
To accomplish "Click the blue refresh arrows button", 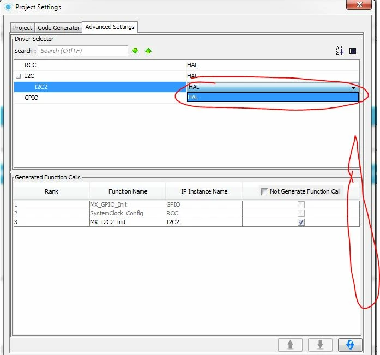I will click(x=350, y=344).
